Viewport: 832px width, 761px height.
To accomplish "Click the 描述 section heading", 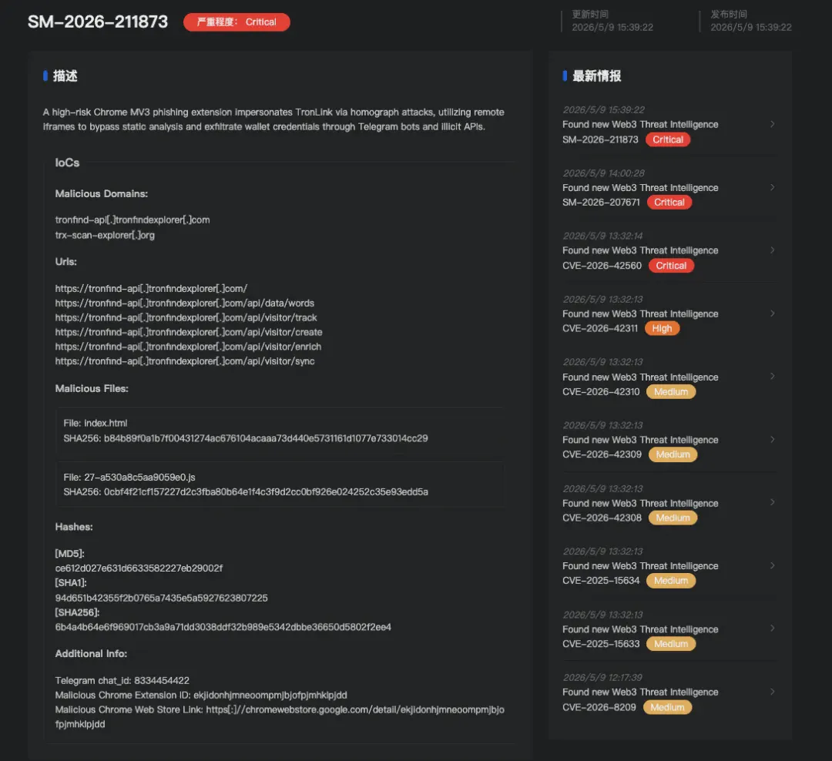I will (65, 76).
